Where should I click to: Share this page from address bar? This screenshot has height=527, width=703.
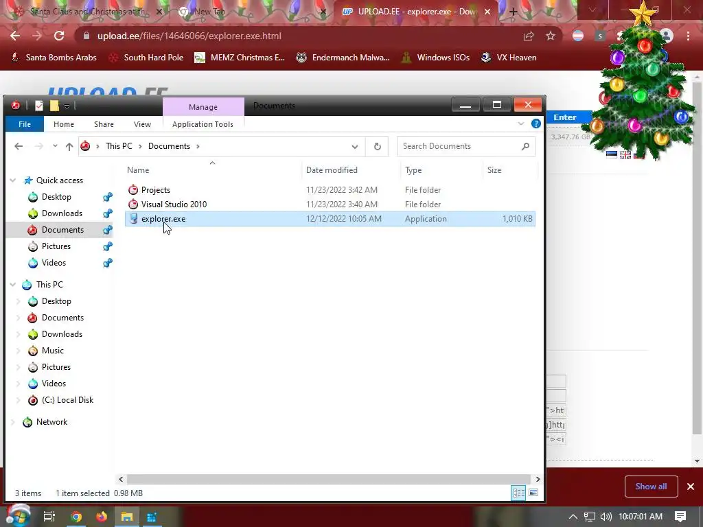click(529, 36)
